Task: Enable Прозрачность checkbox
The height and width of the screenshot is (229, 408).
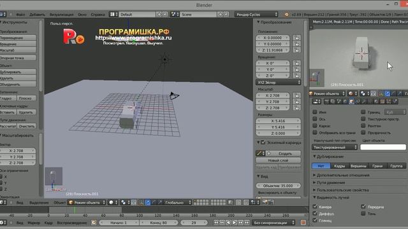Action: click(x=363, y=132)
